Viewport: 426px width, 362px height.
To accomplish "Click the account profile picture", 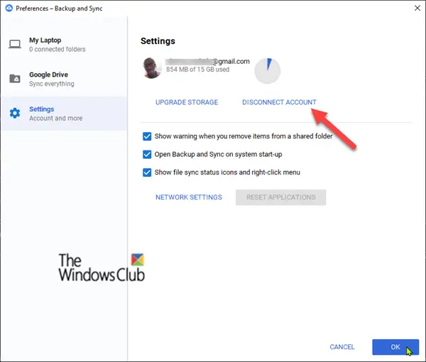I will pos(152,68).
